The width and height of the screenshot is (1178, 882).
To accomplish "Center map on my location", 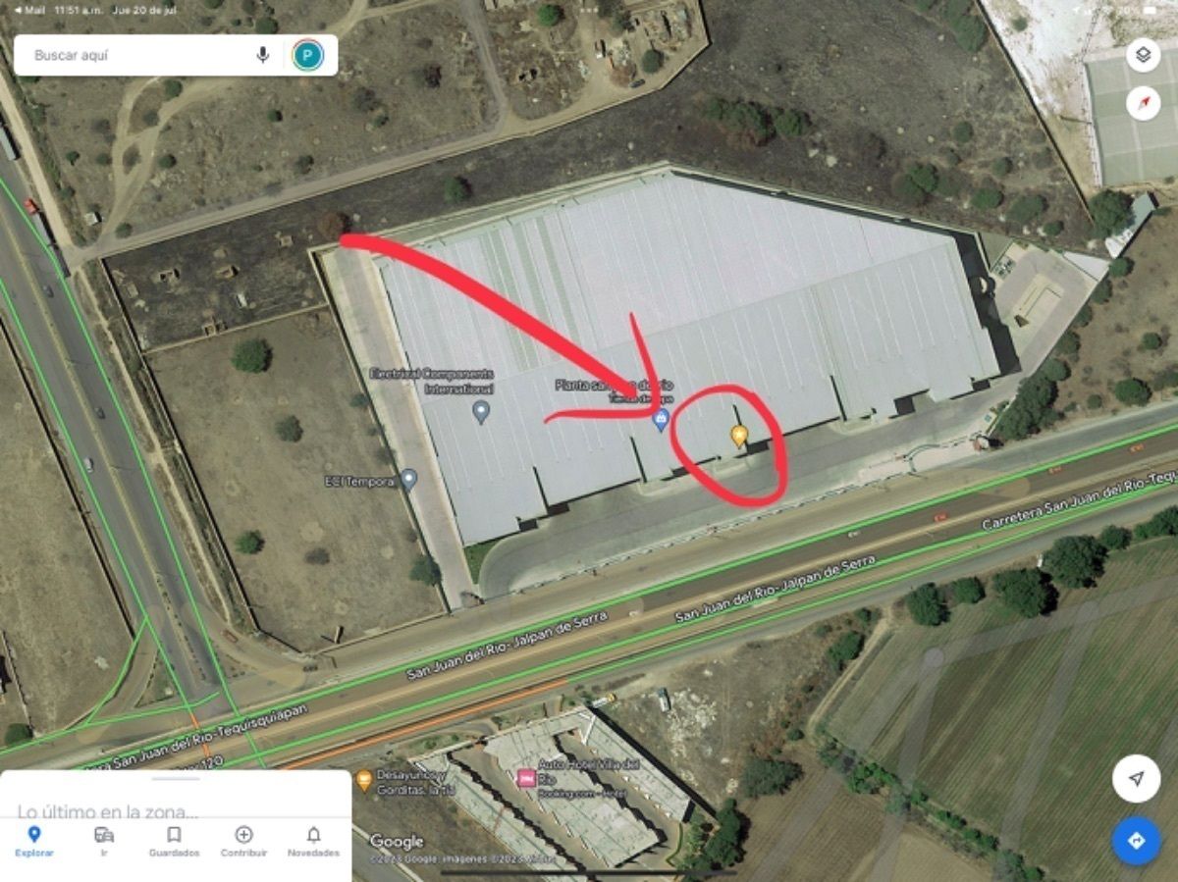I will tap(1136, 779).
